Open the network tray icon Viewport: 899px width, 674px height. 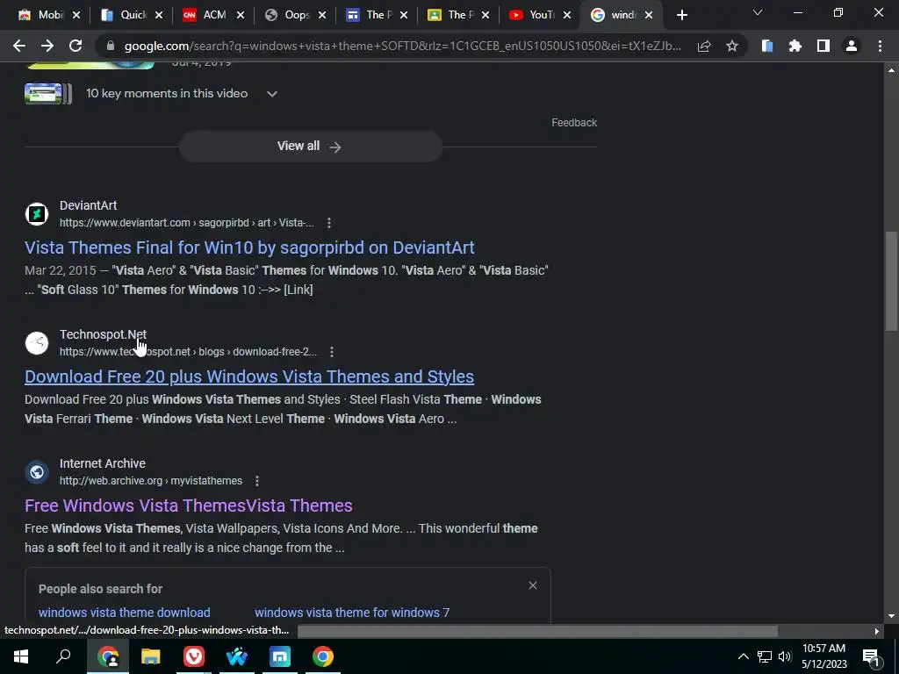(x=765, y=656)
